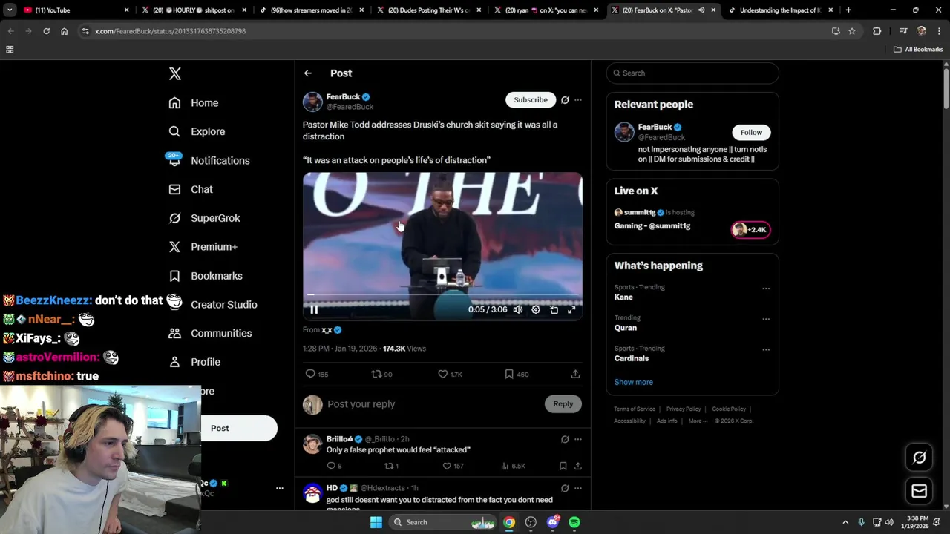Viewport: 950px width, 534px height.
Task: Bookmark the post with 460 bookmarks
Action: [x=517, y=375]
